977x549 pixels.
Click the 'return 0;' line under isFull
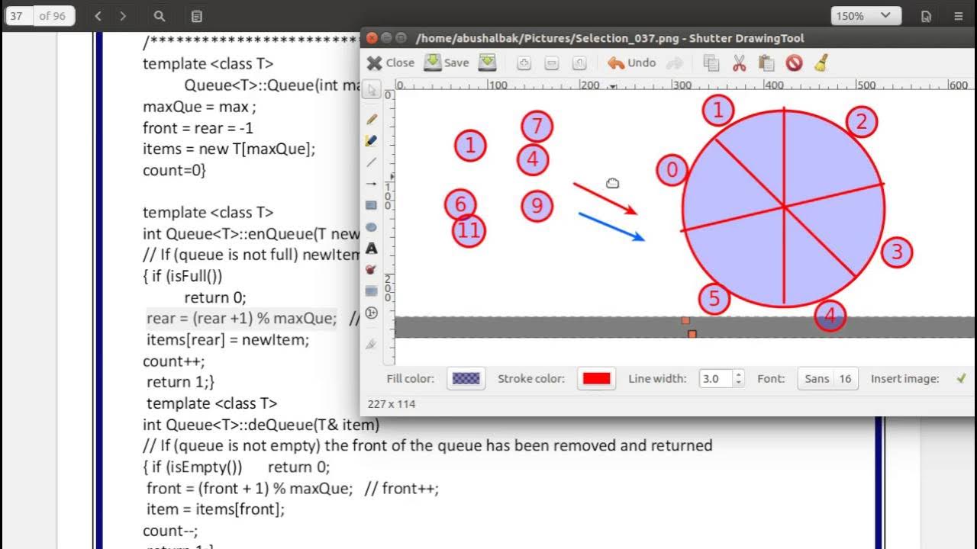215,297
